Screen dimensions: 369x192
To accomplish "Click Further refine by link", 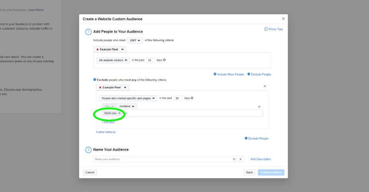I will (106, 132).
